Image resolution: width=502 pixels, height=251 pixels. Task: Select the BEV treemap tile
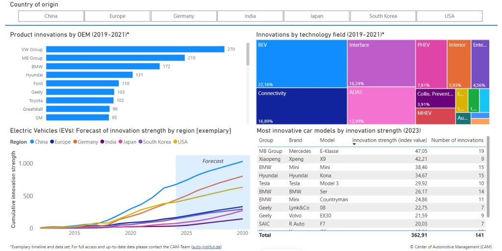point(301,63)
